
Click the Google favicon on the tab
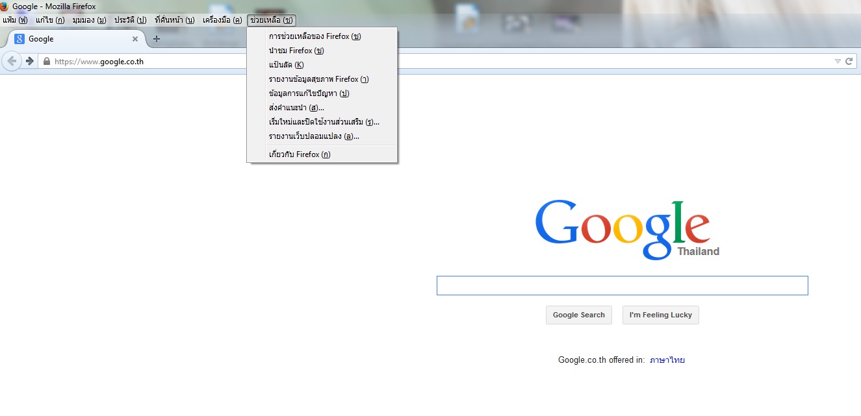(x=19, y=39)
